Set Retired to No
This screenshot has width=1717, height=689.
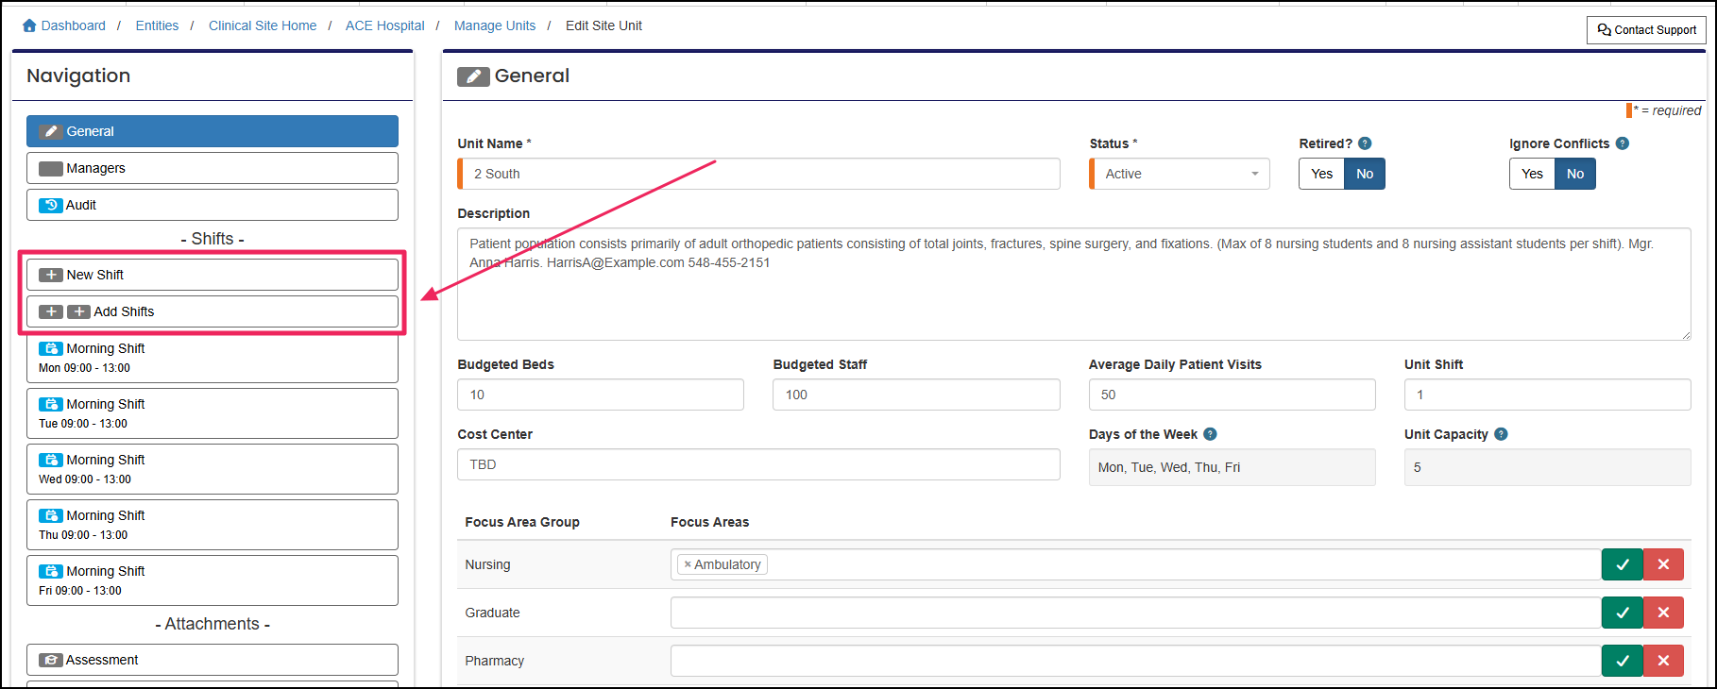pos(1365,174)
